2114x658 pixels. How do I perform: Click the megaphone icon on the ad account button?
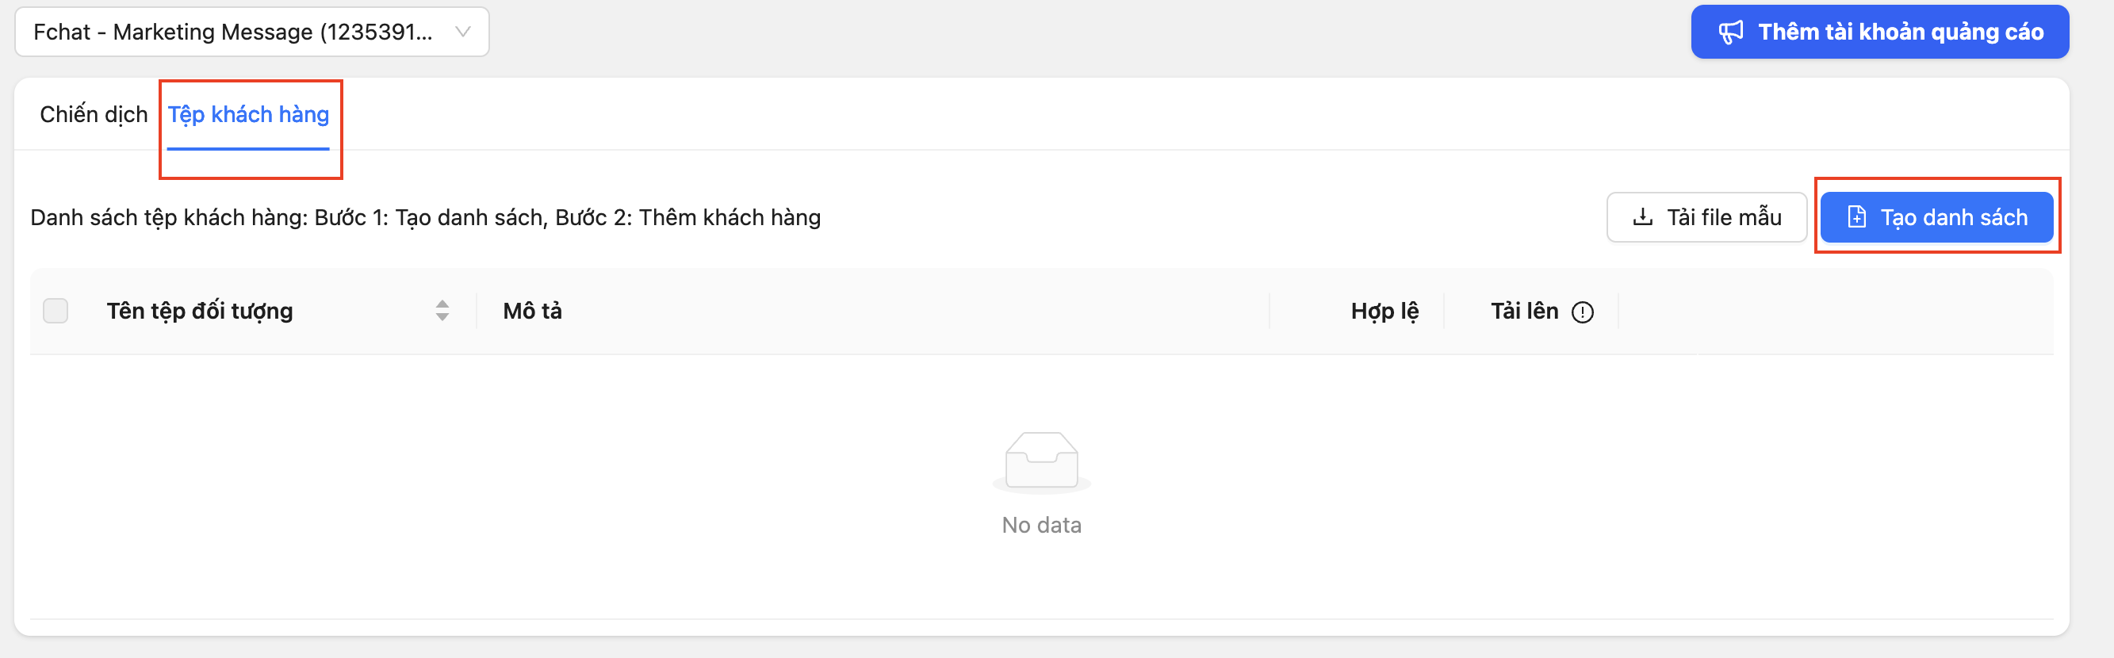pyautogui.click(x=1731, y=32)
